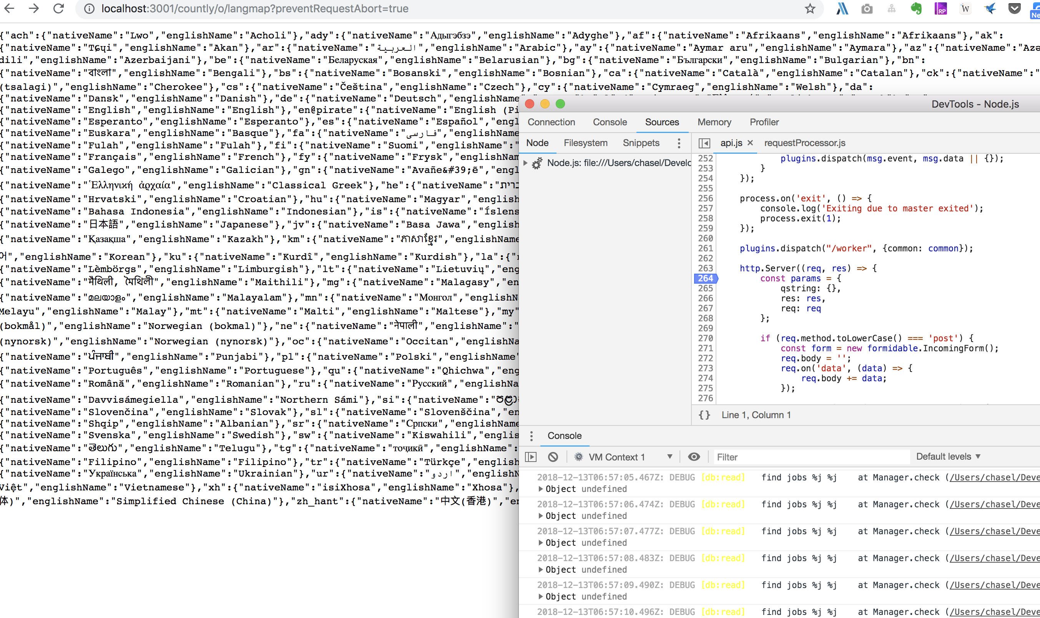Click the Line 1, Column 1 status
The image size is (1040, 618).
pyautogui.click(x=756, y=415)
